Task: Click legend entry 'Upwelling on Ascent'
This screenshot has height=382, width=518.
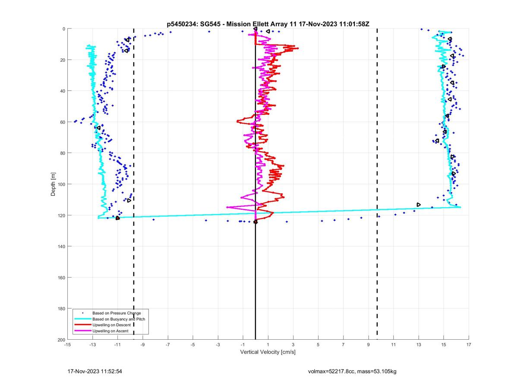Action: pos(111,331)
